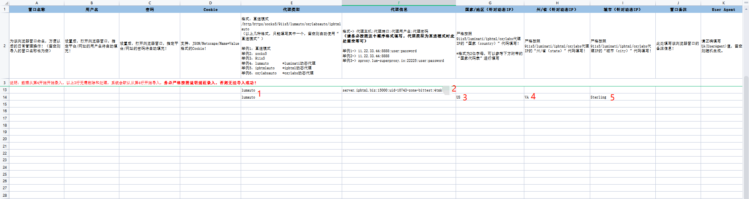Select the 'US' country cell
Viewport: 749px width, 199px height.
coord(458,97)
